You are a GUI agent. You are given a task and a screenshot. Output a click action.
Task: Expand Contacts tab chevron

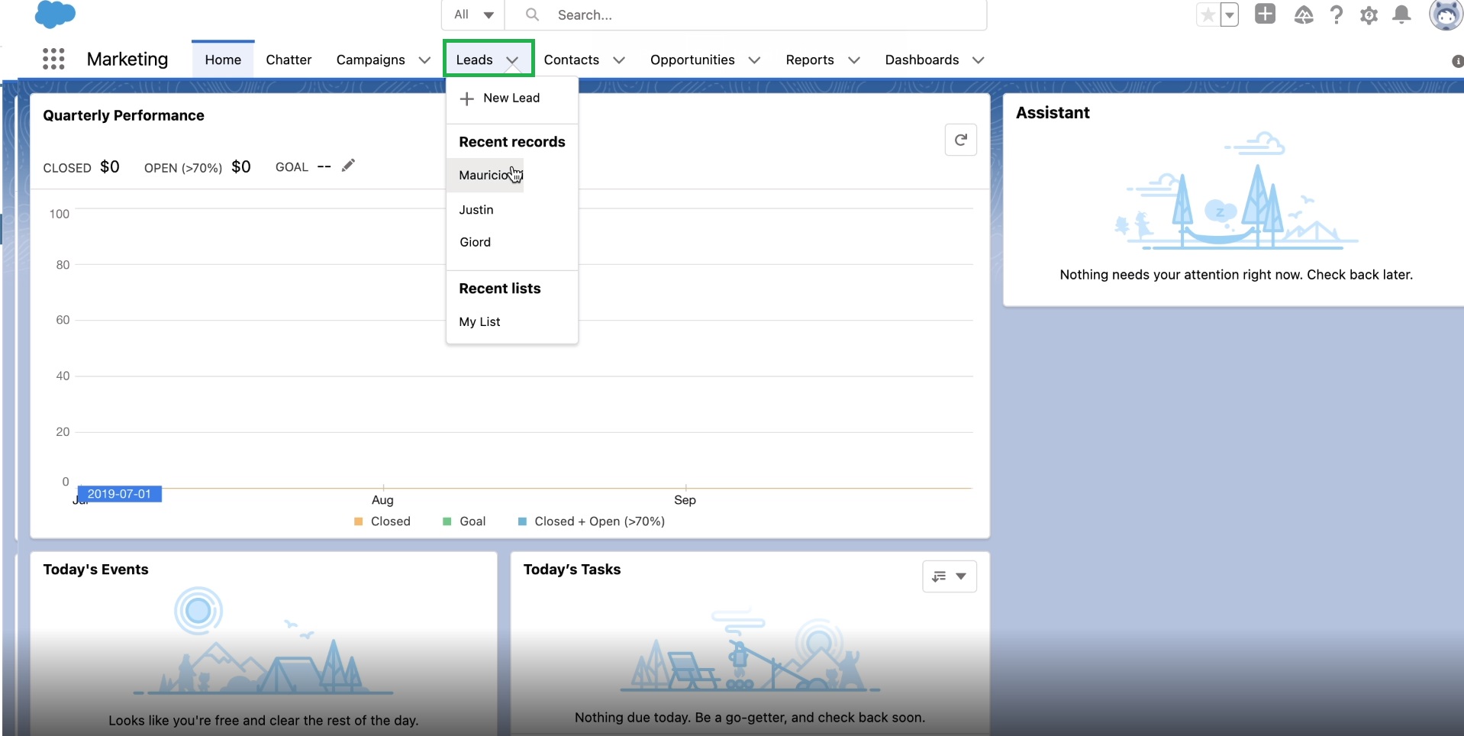click(619, 60)
